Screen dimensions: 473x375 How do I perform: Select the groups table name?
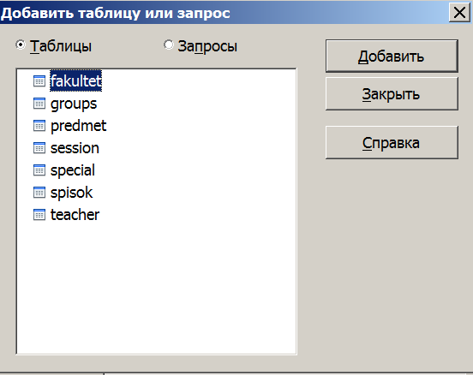coord(74,104)
